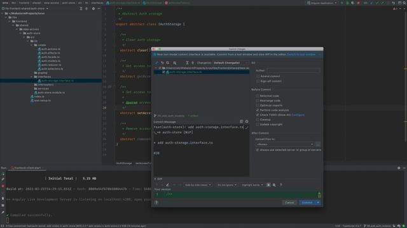This screenshot has height=228, width=407.
Task: Open Side-by-side viewer dropdown
Action: click(x=198, y=185)
